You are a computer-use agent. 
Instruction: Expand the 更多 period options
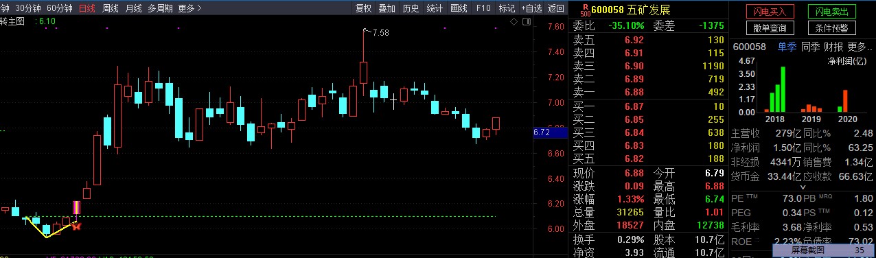tap(189, 8)
